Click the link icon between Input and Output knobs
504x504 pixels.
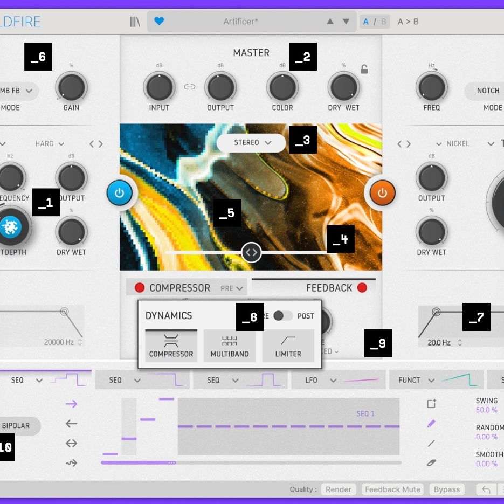190,86
